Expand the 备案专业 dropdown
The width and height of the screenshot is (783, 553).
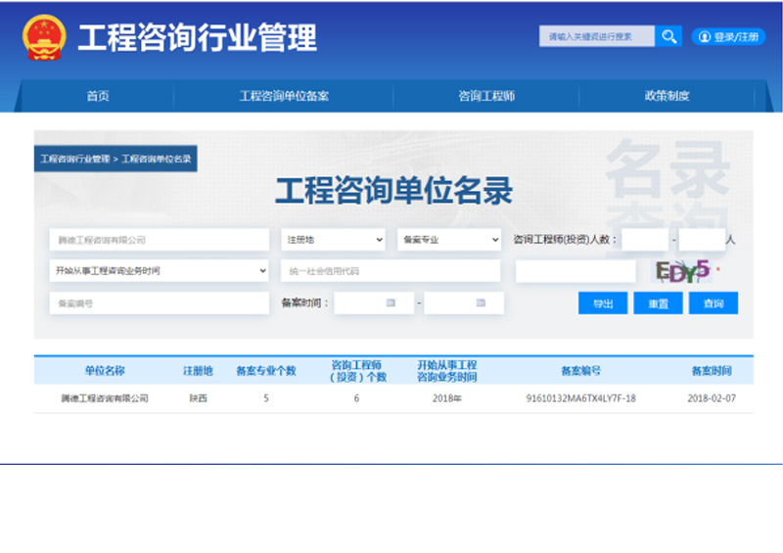[449, 240]
